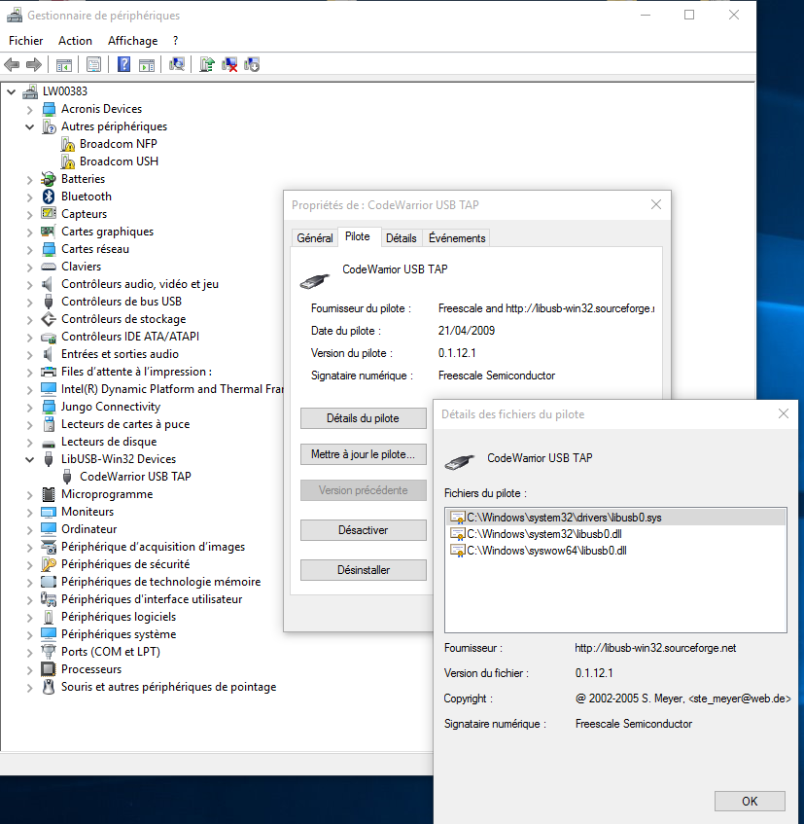Screen dimensions: 804x824
Task: Collapse the LW00383 root node
Action: [x=12, y=91]
